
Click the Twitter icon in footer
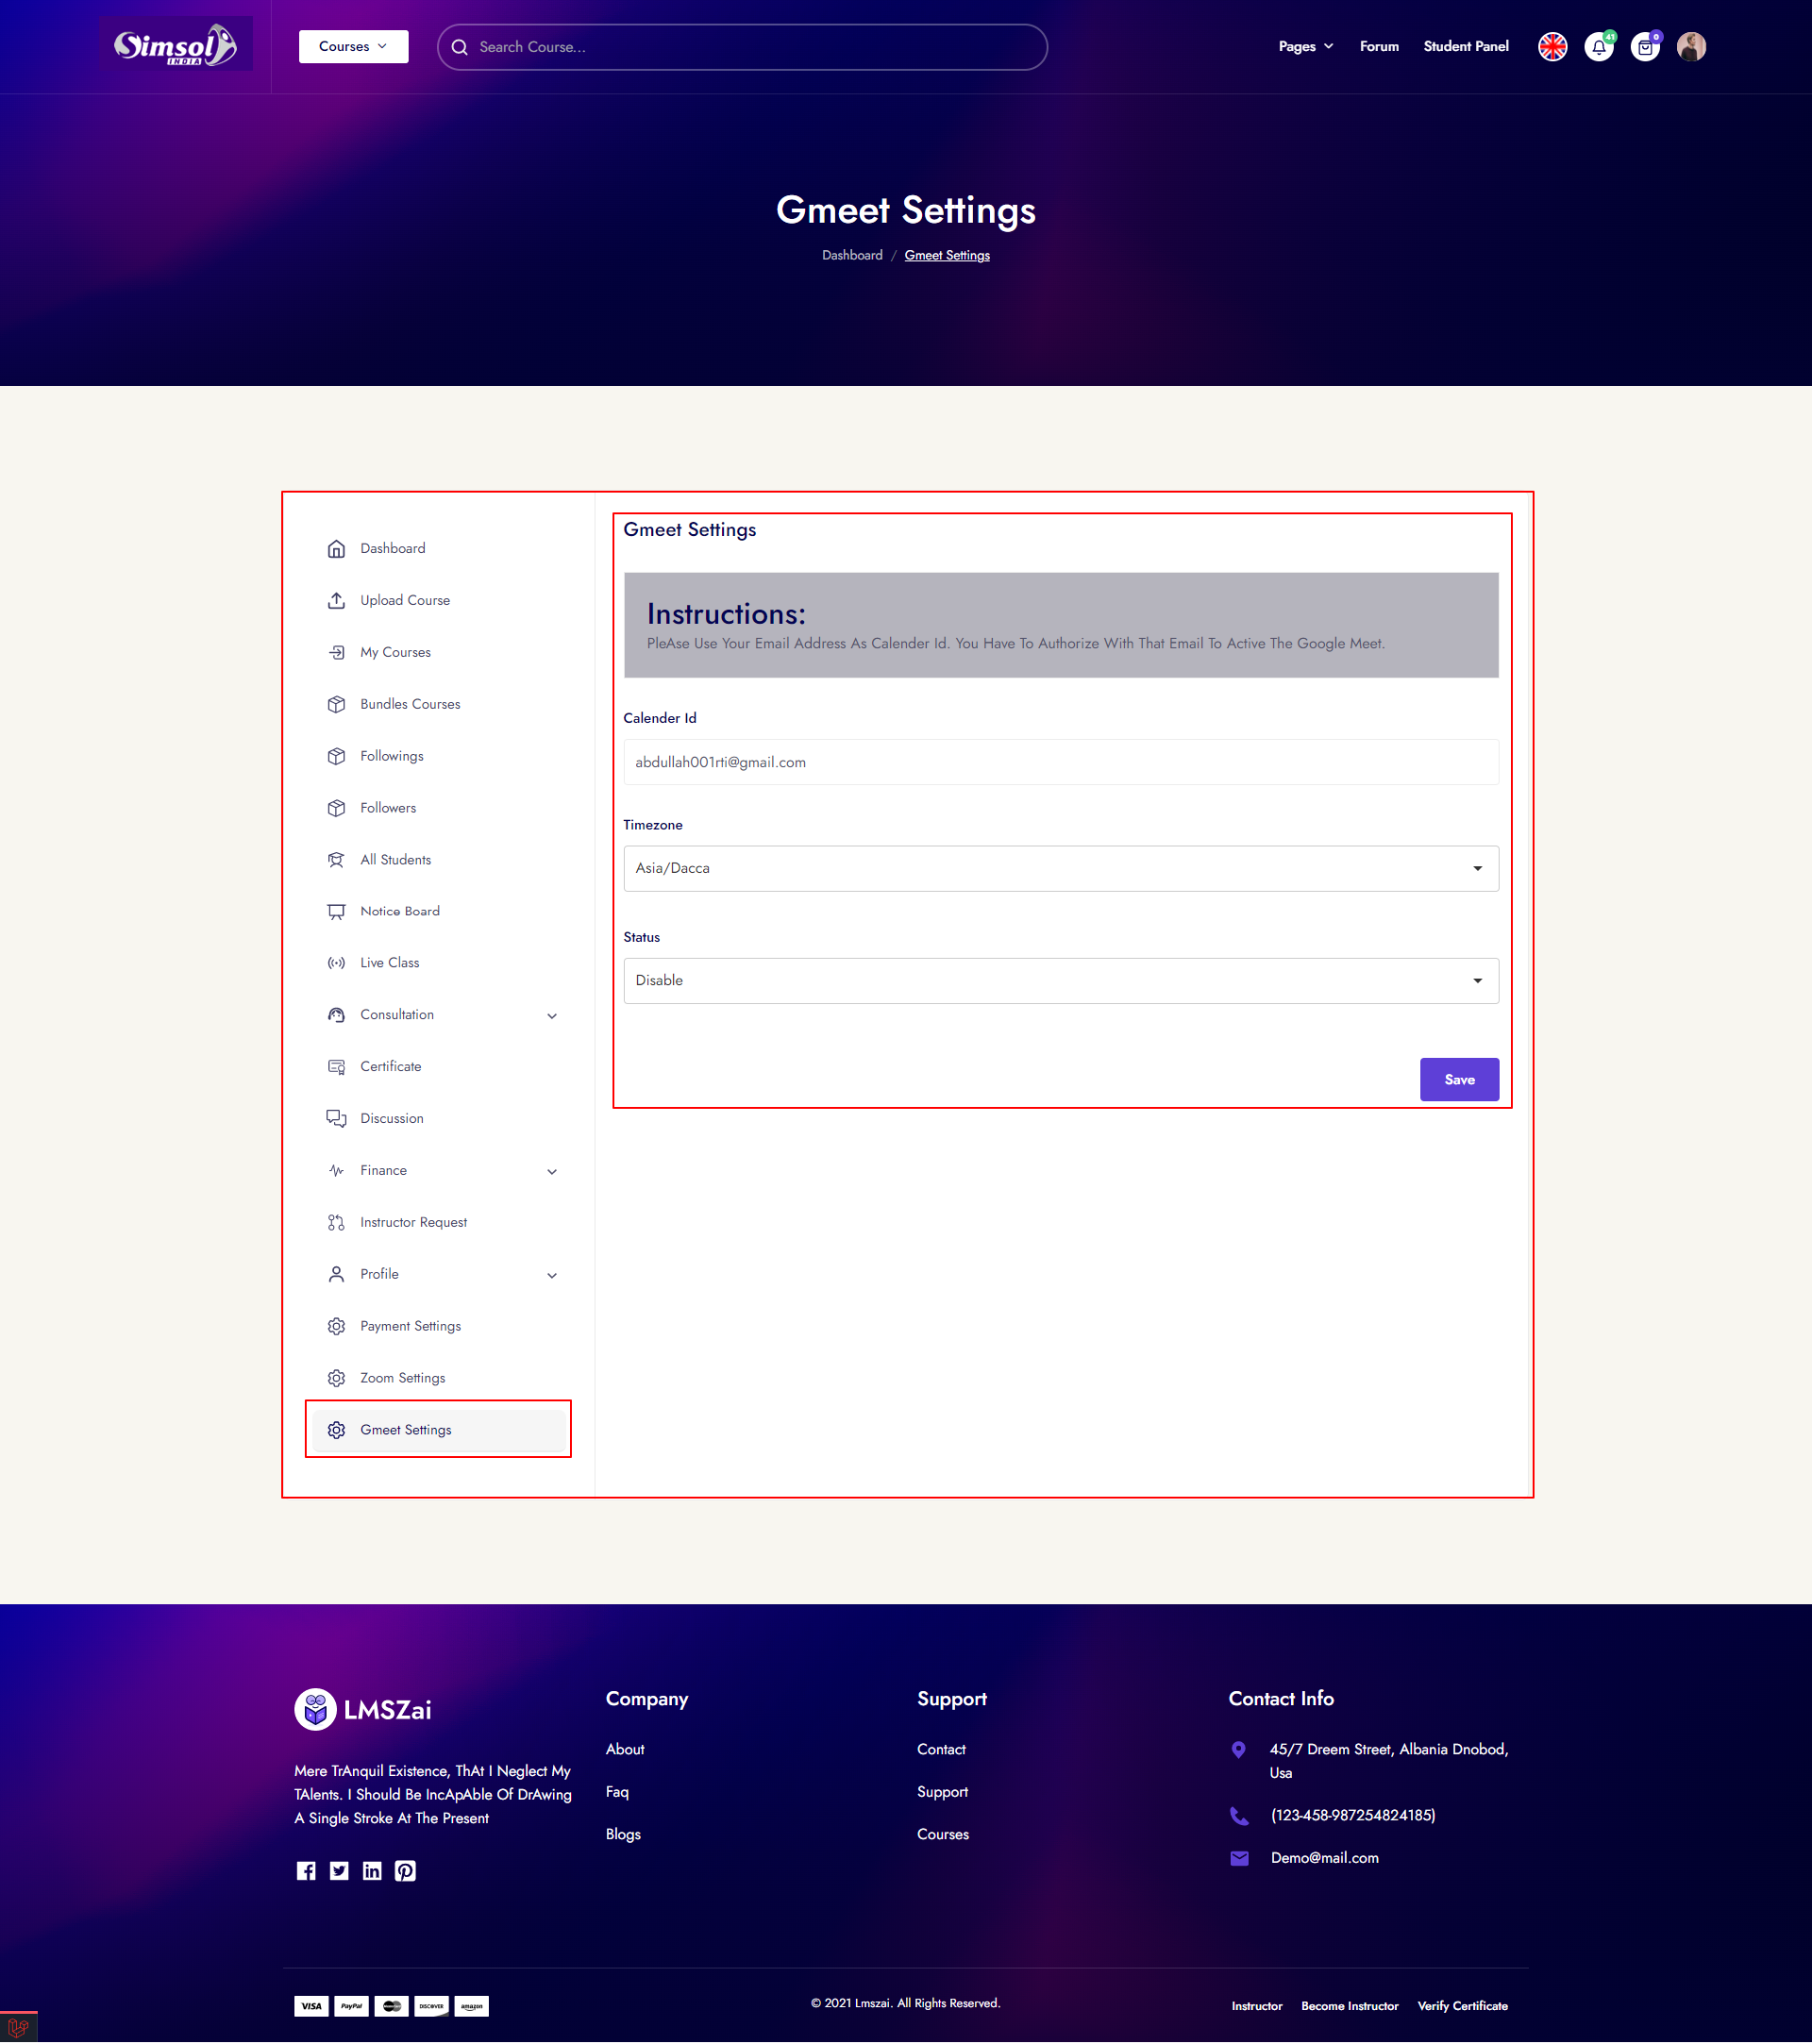(x=339, y=1871)
